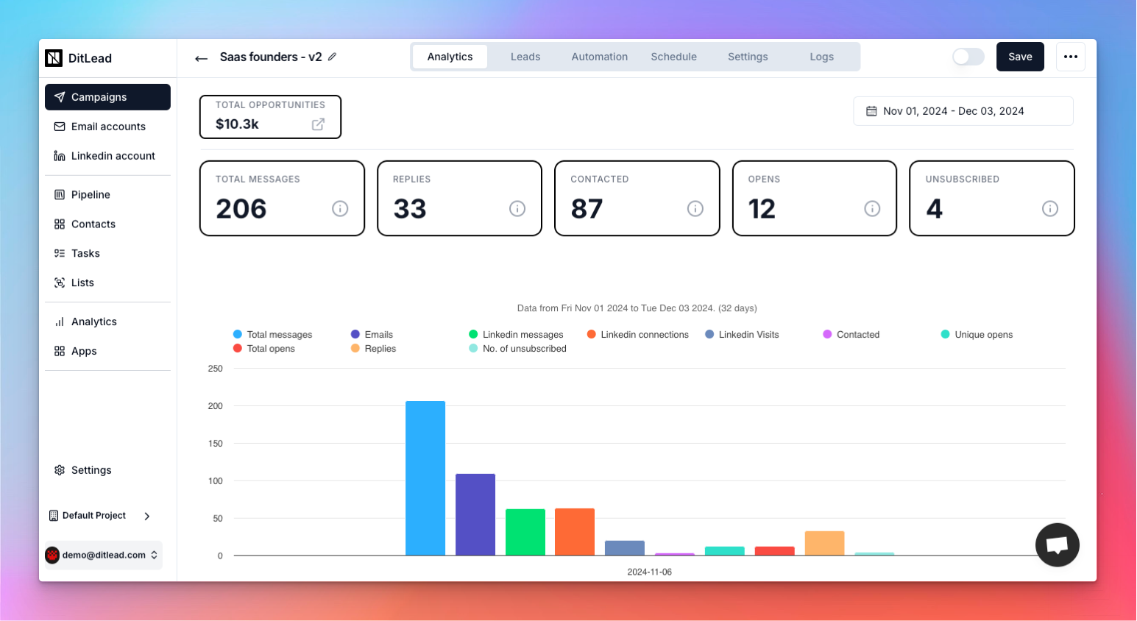1137x621 pixels.
Task: Open the demo@ditlead.com account menu
Action: [103, 555]
